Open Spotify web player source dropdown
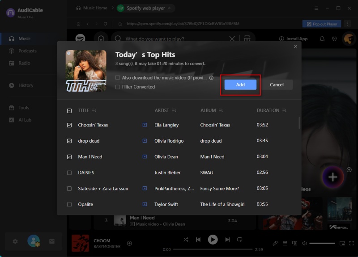Image resolution: width=358 pixels, height=257 pixels. [169, 8]
